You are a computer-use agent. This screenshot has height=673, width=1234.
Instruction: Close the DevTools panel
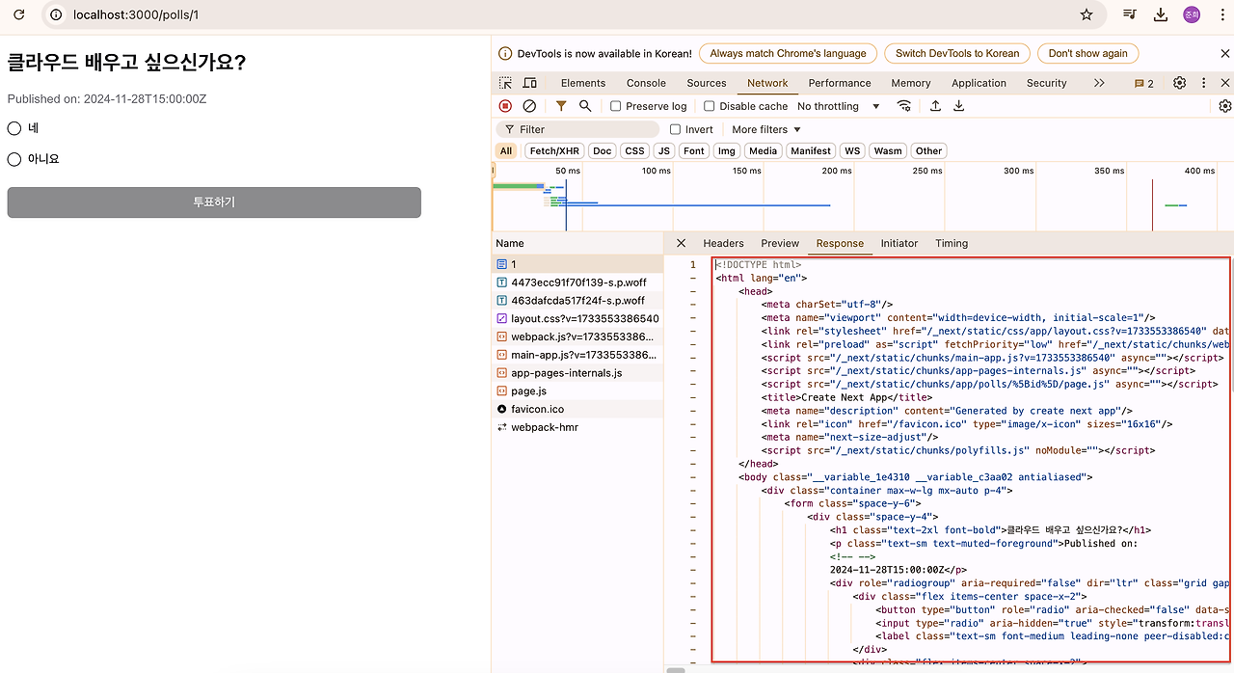(1225, 83)
